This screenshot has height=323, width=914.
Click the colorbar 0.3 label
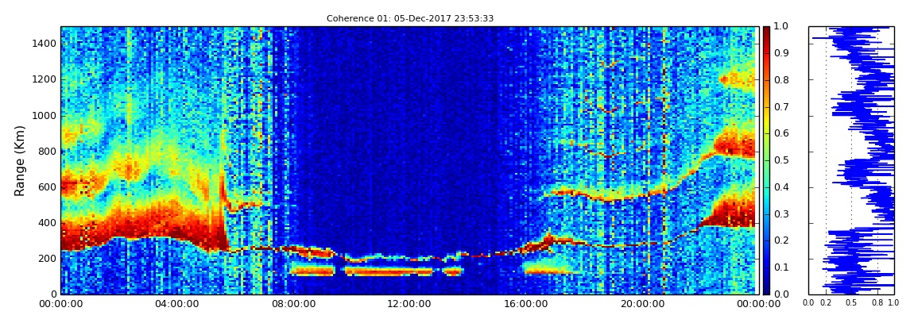[x=780, y=213]
